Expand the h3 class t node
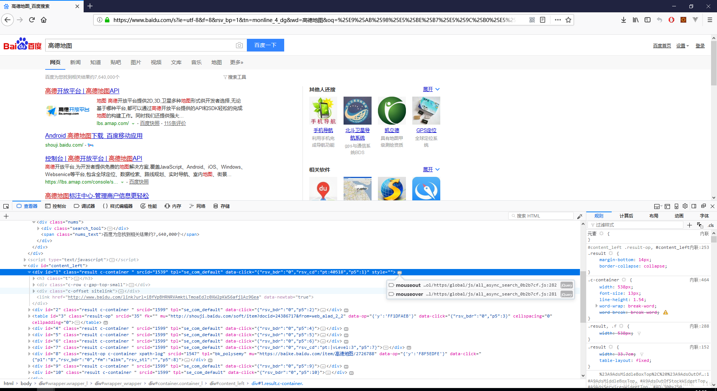The width and height of the screenshot is (717, 391). pyautogui.click(x=34, y=278)
